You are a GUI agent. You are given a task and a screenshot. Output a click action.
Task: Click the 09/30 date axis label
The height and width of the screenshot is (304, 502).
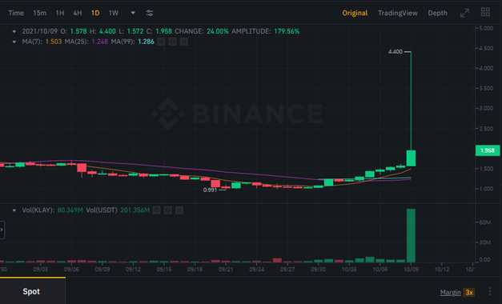(x=318, y=270)
